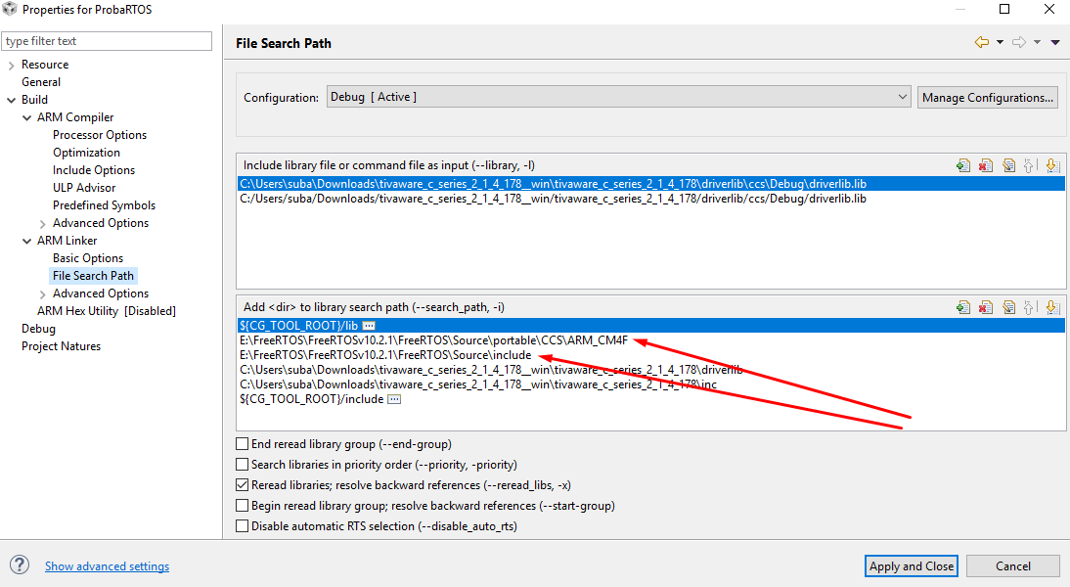Collapse the ARM Compiler tree node
Viewport: 1070px width, 587px height.
(26, 117)
